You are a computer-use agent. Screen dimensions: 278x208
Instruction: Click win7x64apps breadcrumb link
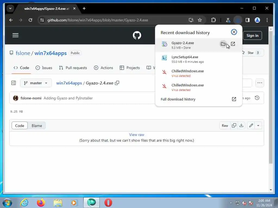pos(69,83)
